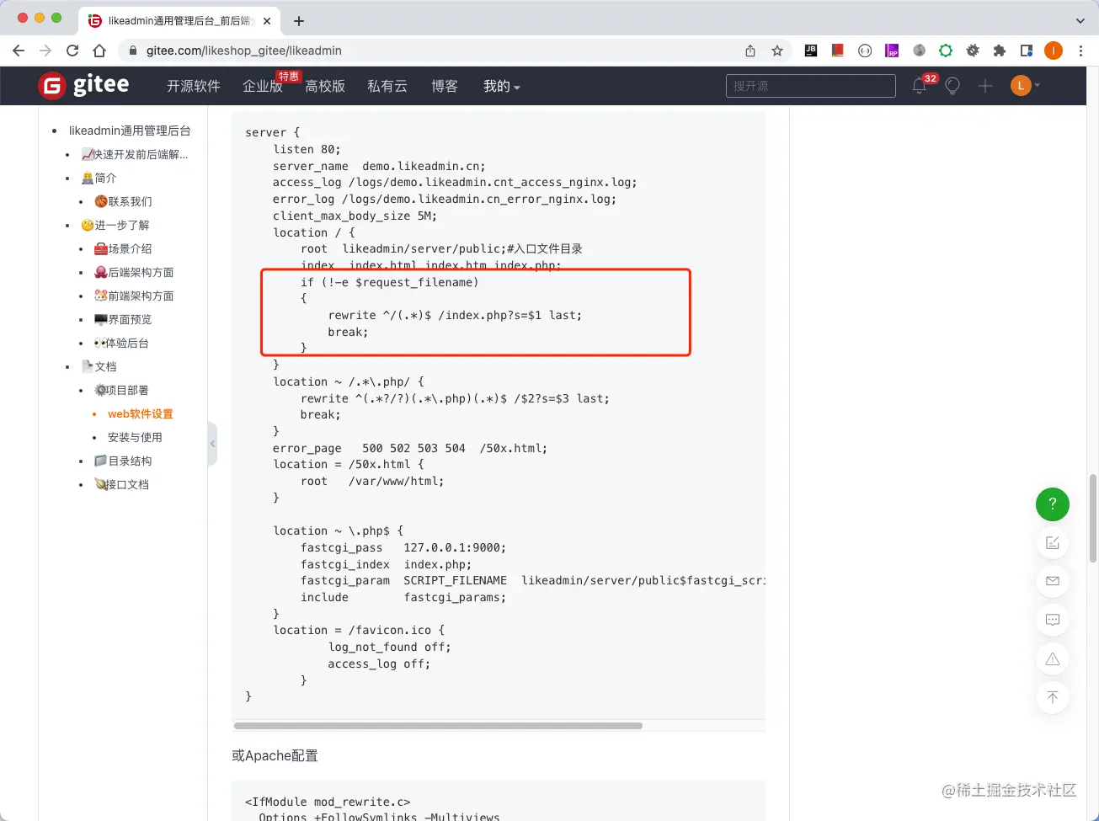
Task: Go back with browser back arrow
Action: click(x=19, y=51)
